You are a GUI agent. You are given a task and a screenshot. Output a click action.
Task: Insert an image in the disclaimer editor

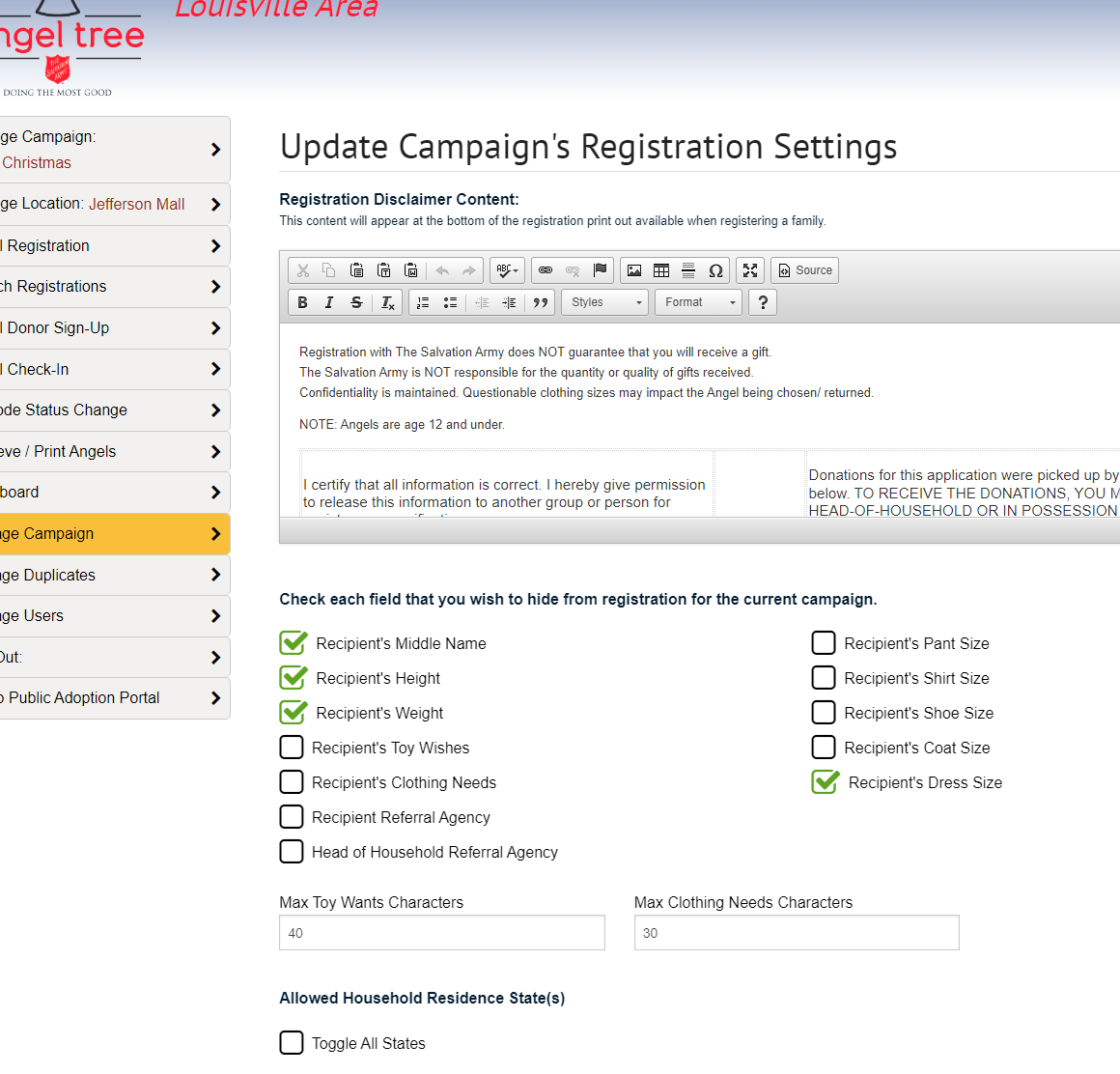(x=633, y=270)
